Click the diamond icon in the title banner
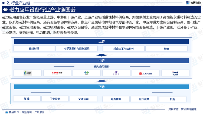The width and height of the screenshot is (203, 114). tap(5, 10)
